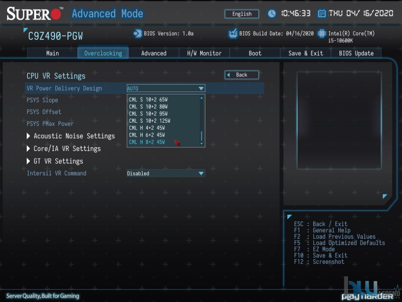Click the CPU processor icon

click(x=322, y=33)
